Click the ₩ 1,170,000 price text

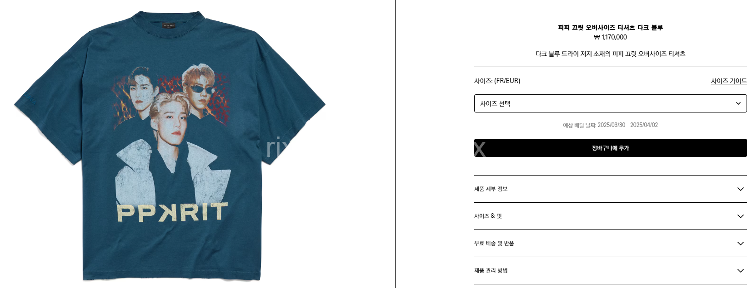click(610, 37)
